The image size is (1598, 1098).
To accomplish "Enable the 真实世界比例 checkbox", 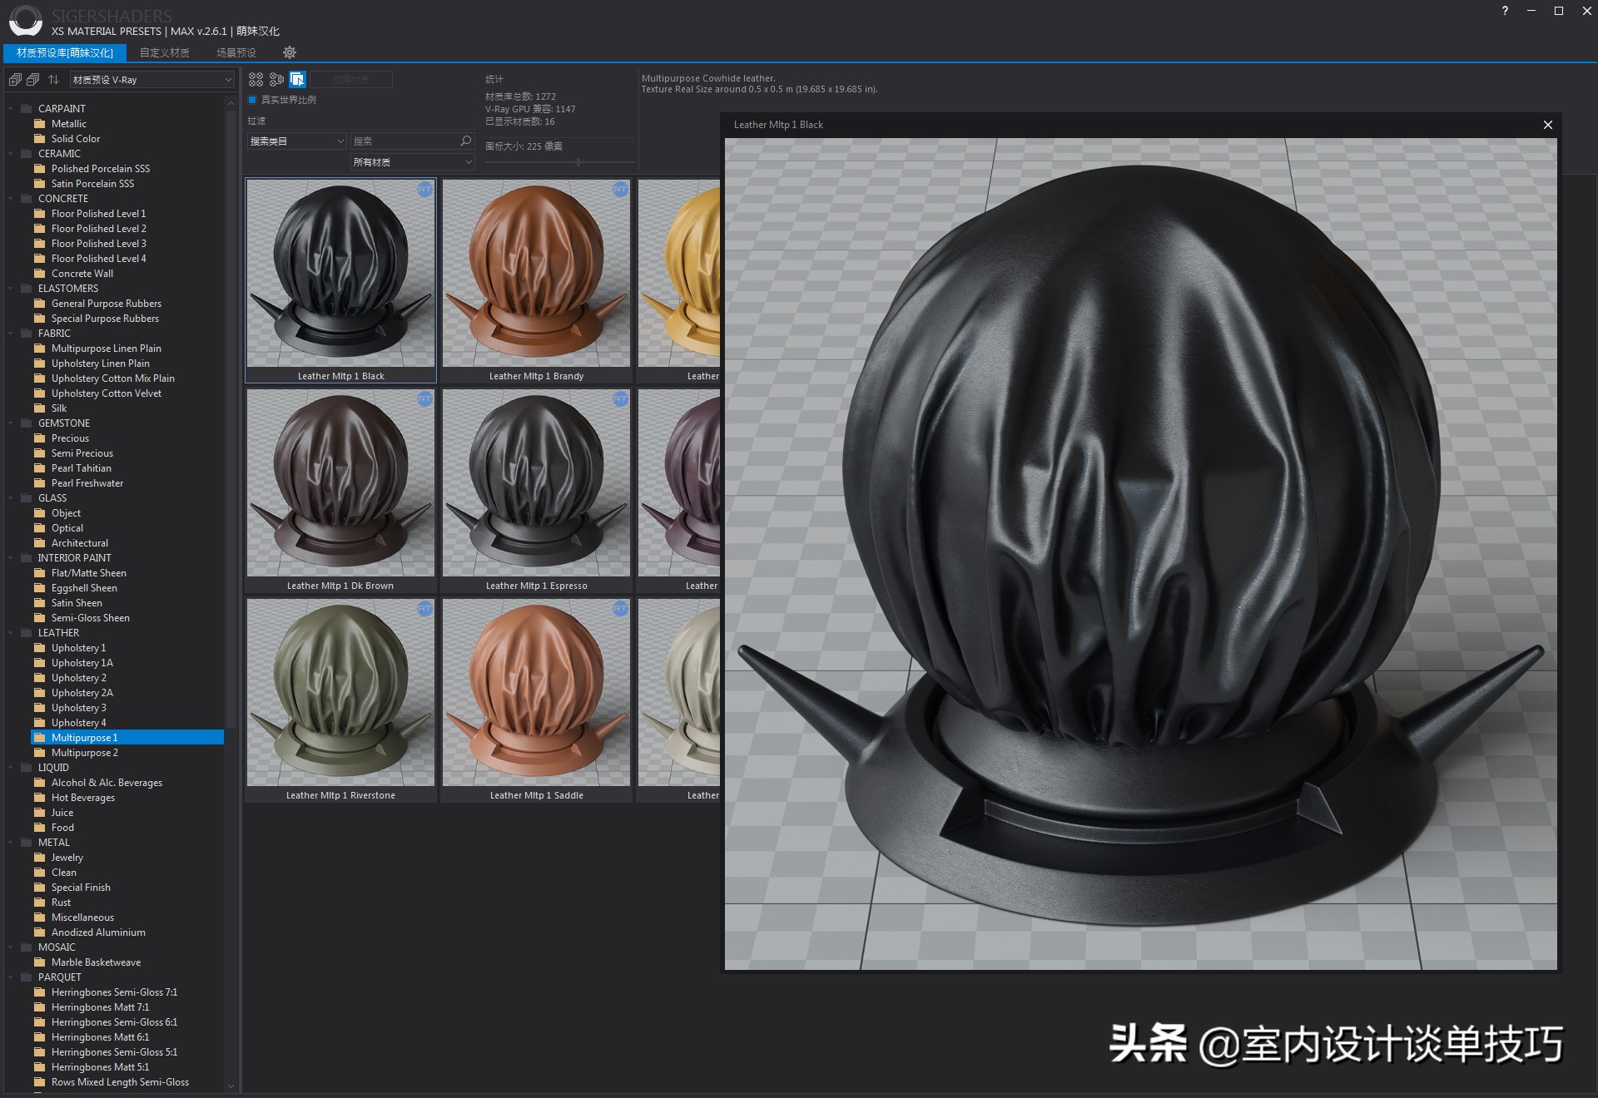I will 253,99.
